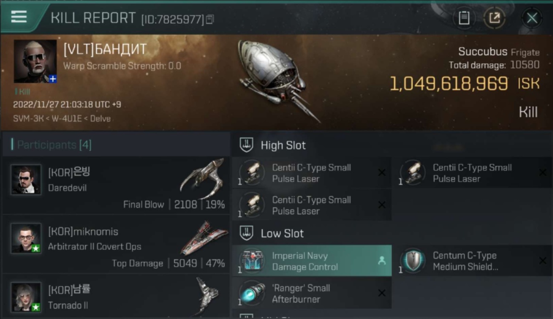Click the Tornado II pilot portrait
Image resolution: width=553 pixels, height=319 pixels.
(x=26, y=297)
